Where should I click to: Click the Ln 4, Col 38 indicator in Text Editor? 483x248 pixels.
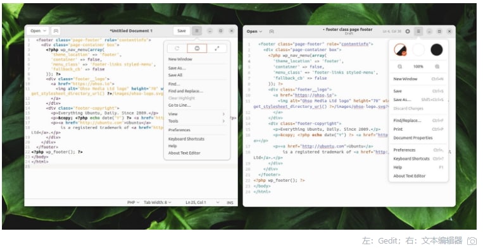click(392, 32)
